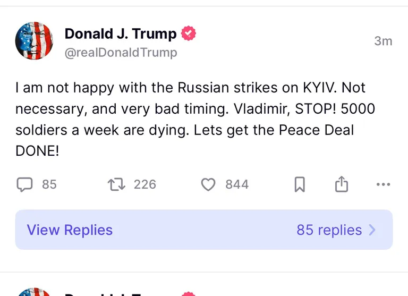The height and width of the screenshot is (296, 408).
Task: Click the 85 comments count
Action: (49, 184)
